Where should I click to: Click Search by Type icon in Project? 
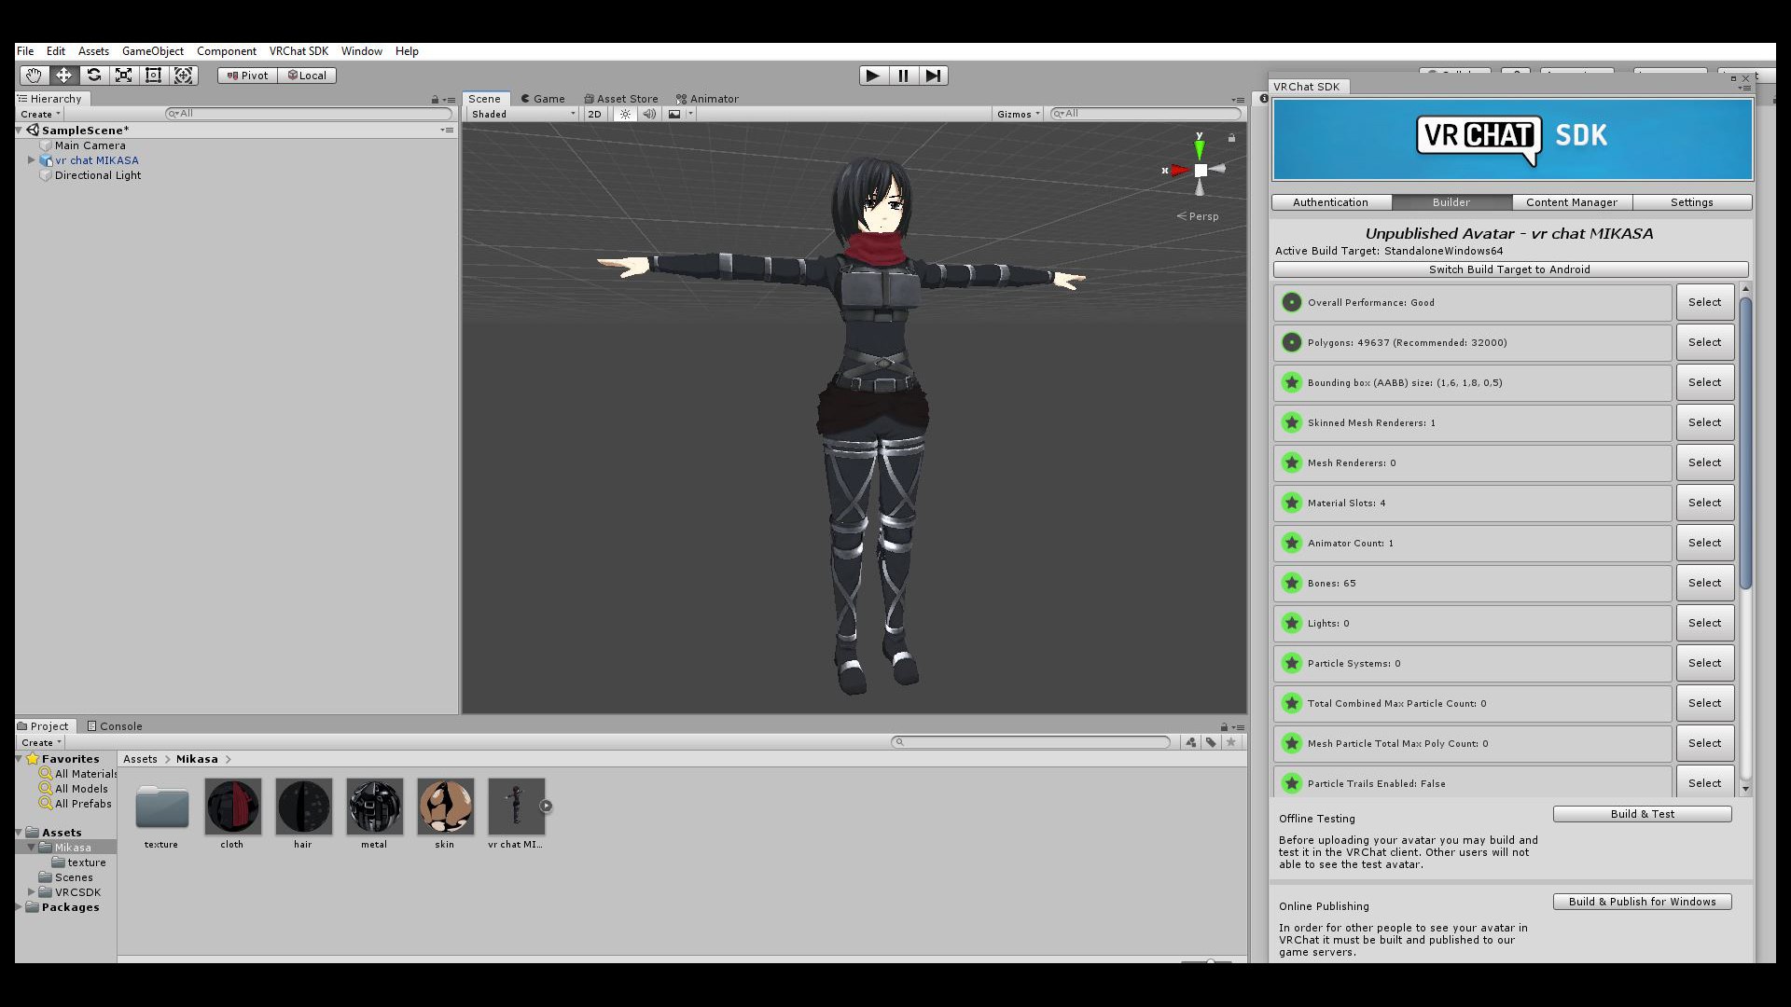click(x=1191, y=742)
